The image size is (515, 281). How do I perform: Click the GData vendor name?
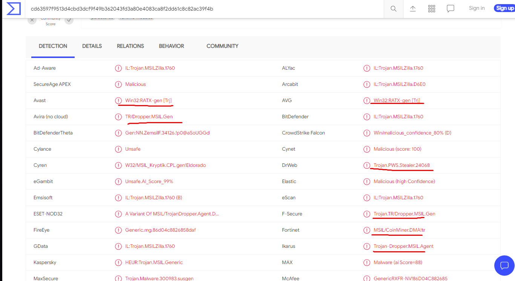(41, 246)
